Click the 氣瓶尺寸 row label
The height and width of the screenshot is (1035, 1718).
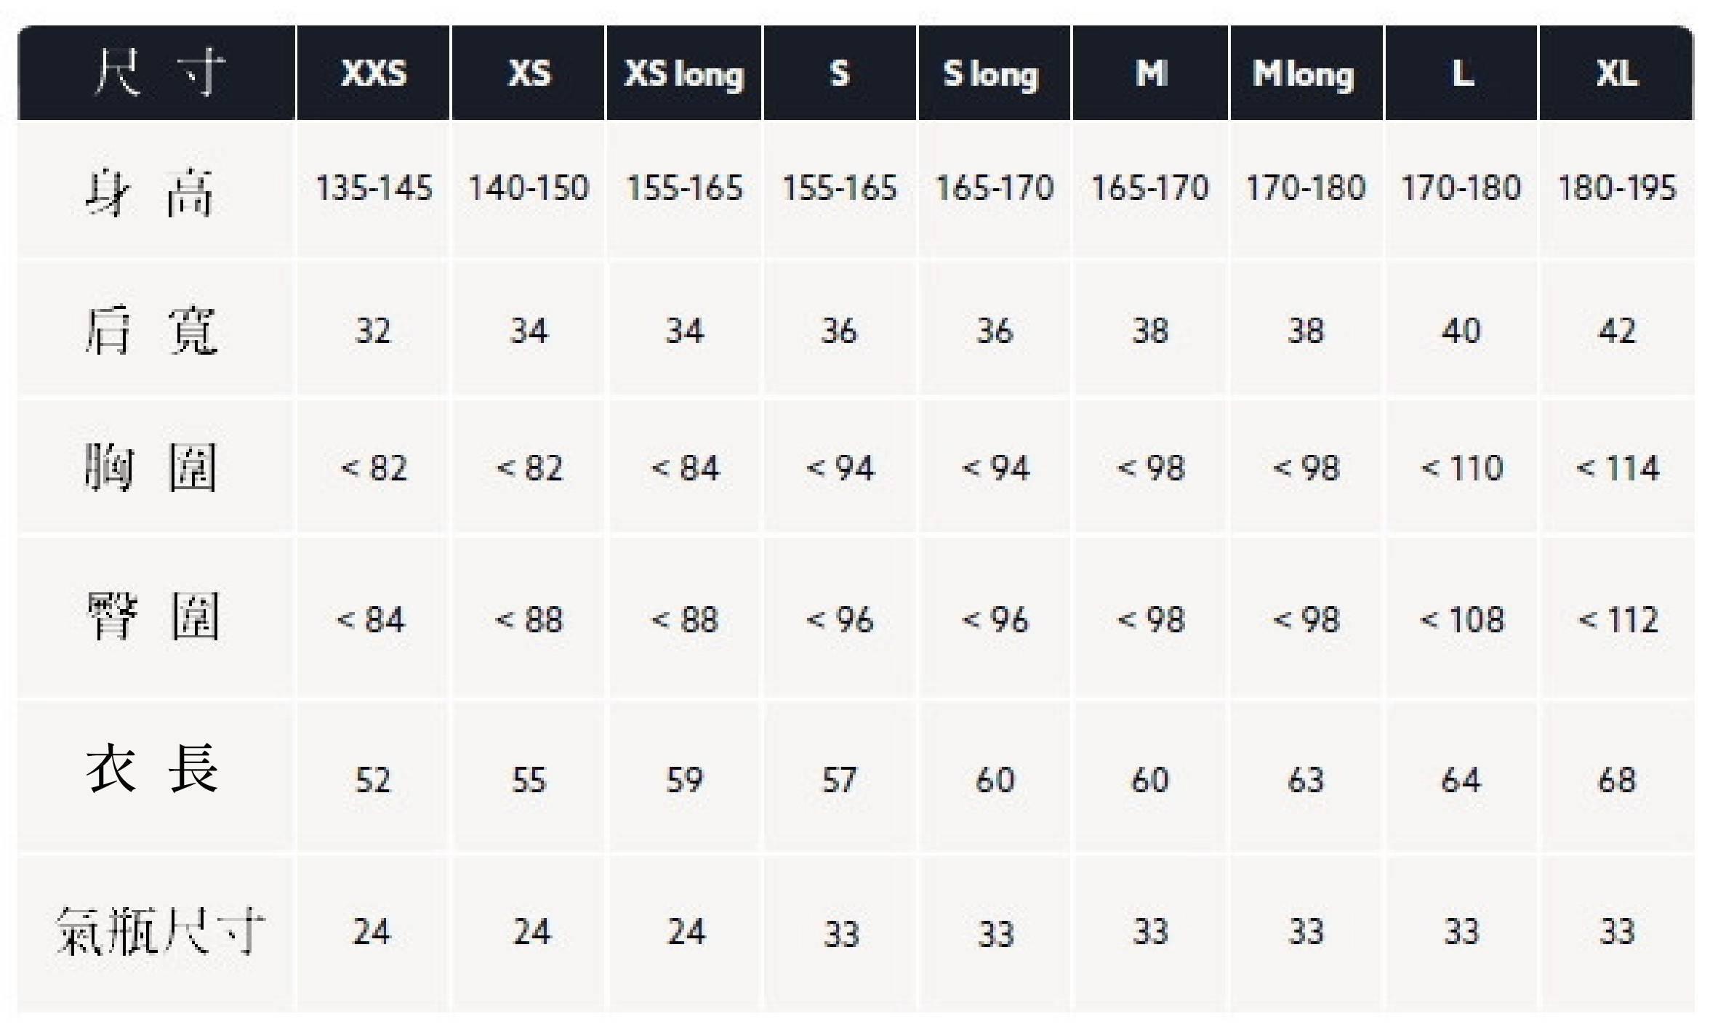click(x=160, y=931)
